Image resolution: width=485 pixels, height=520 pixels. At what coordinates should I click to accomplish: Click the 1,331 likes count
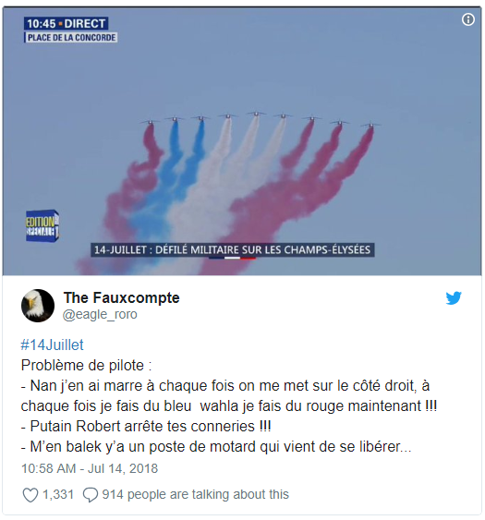click(x=58, y=494)
